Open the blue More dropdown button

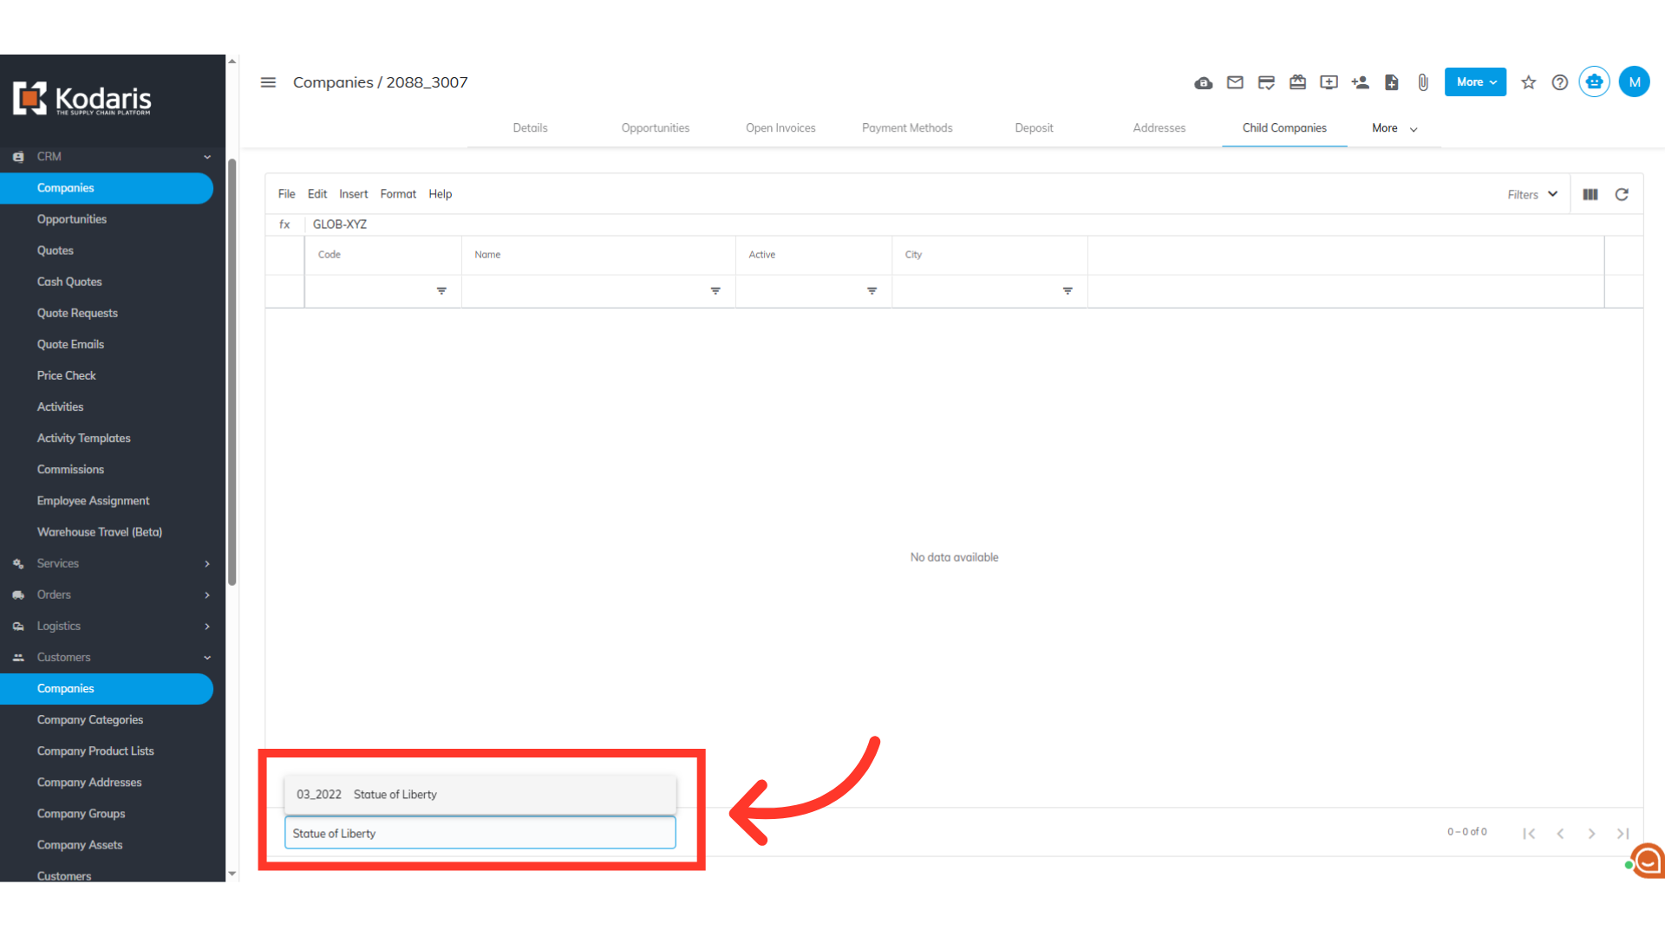click(1475, 82)
